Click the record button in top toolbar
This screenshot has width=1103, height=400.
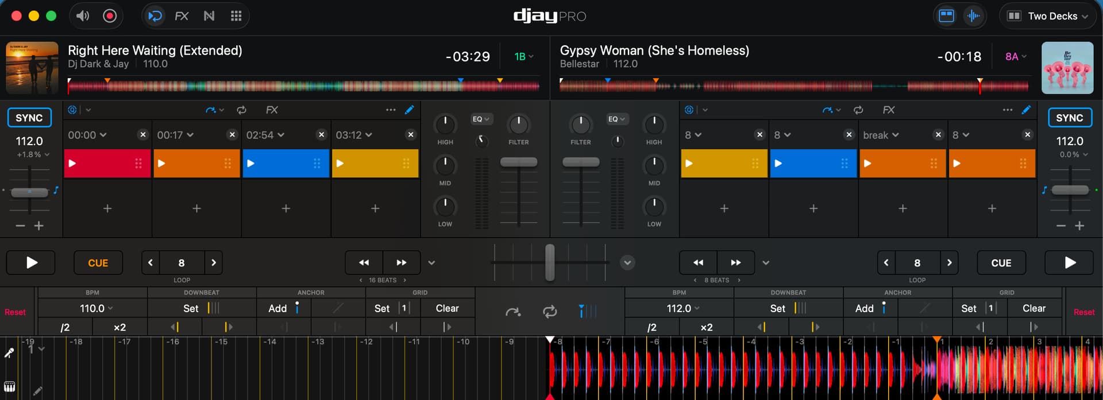[109, 16]
